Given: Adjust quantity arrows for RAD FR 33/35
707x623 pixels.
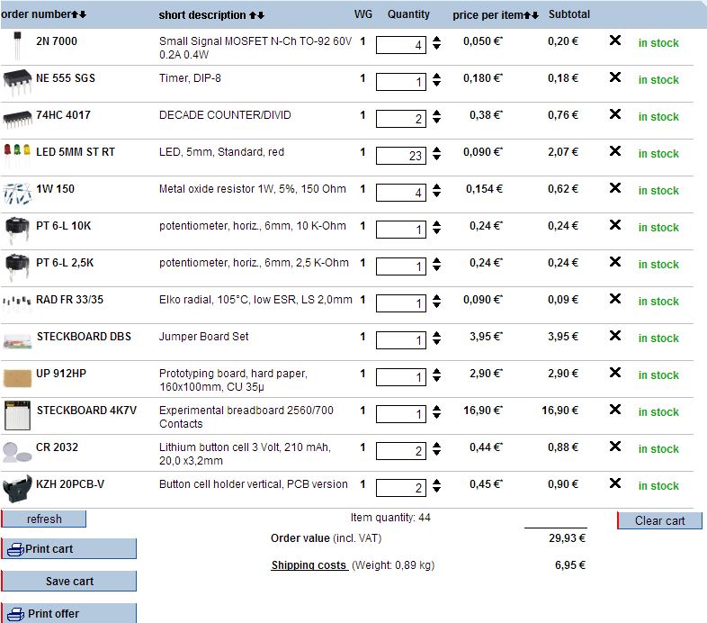Looking at the screenshot, I should point(437,302).
